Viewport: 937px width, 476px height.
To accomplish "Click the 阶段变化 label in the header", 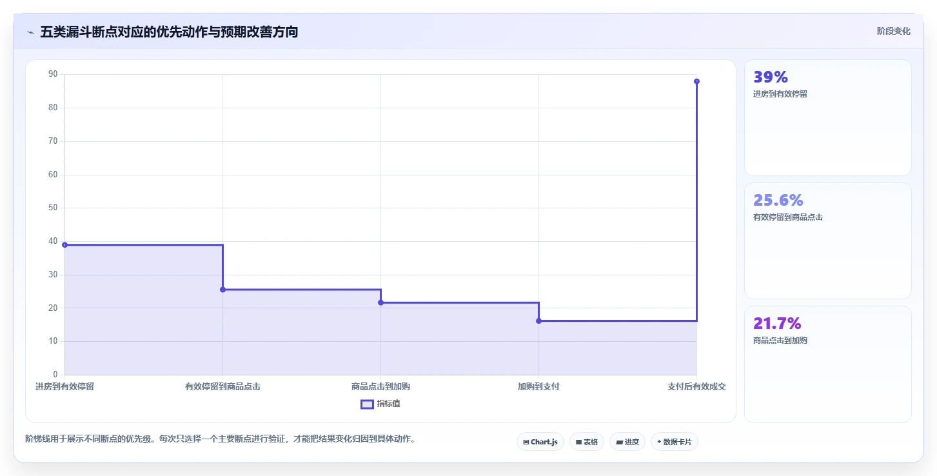I will [x=894, y=31].
